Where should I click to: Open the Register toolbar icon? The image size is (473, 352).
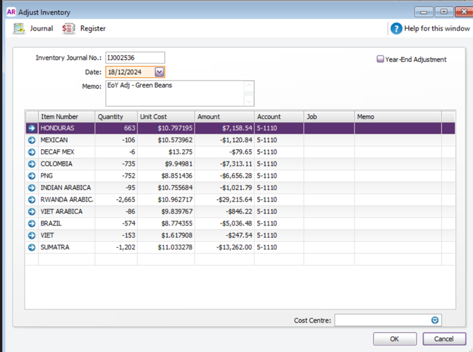(68, 28)
